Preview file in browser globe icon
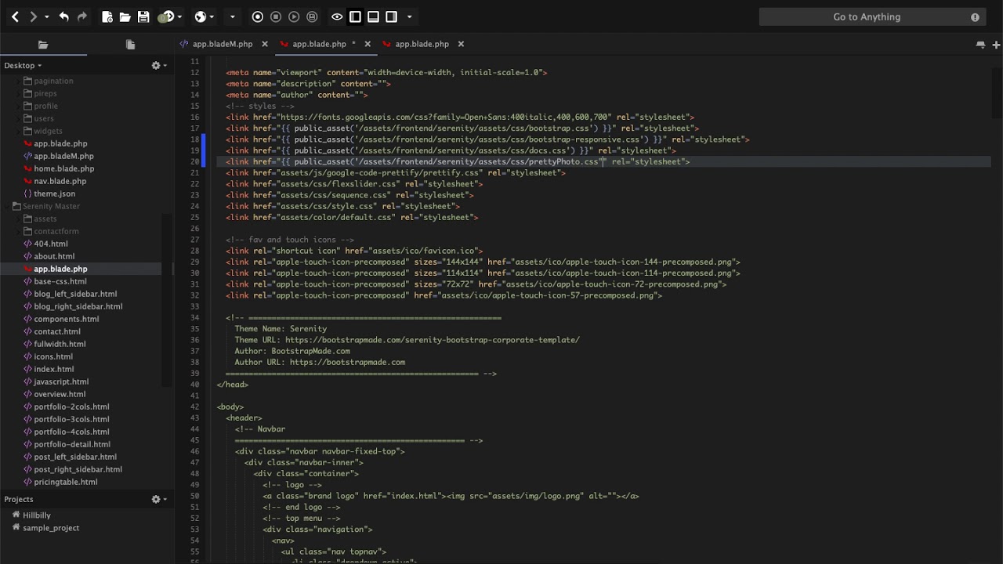Viewport: 1003px width, 564px height. (x=201, y=16)
